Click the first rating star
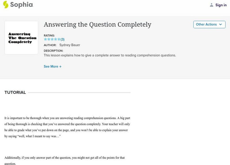230x165 pixels. click(45, 39)
